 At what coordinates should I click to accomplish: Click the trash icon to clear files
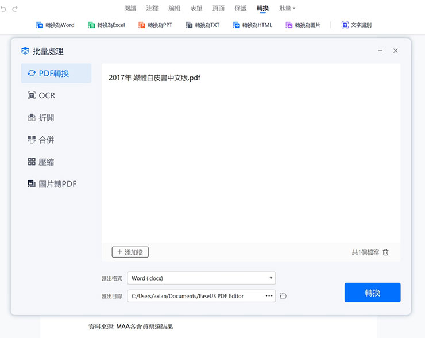386,252
